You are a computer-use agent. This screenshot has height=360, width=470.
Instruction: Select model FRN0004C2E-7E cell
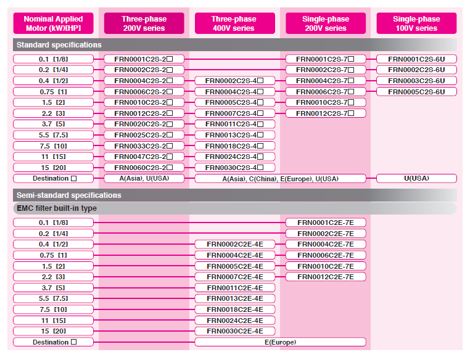pyautogui.click(x=326, y=244)
